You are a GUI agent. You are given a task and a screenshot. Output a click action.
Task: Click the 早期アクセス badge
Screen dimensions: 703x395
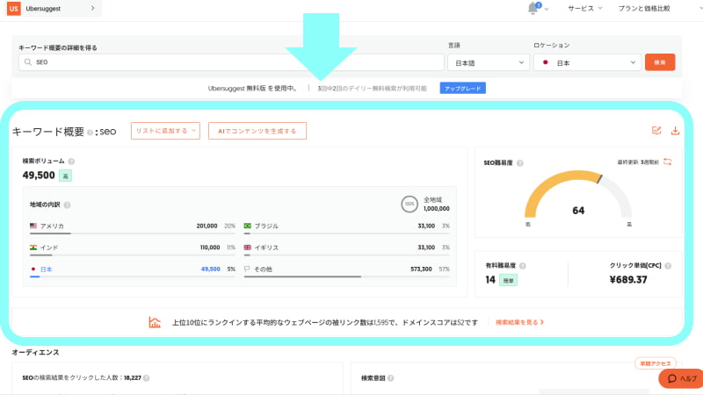coord(656,363)
